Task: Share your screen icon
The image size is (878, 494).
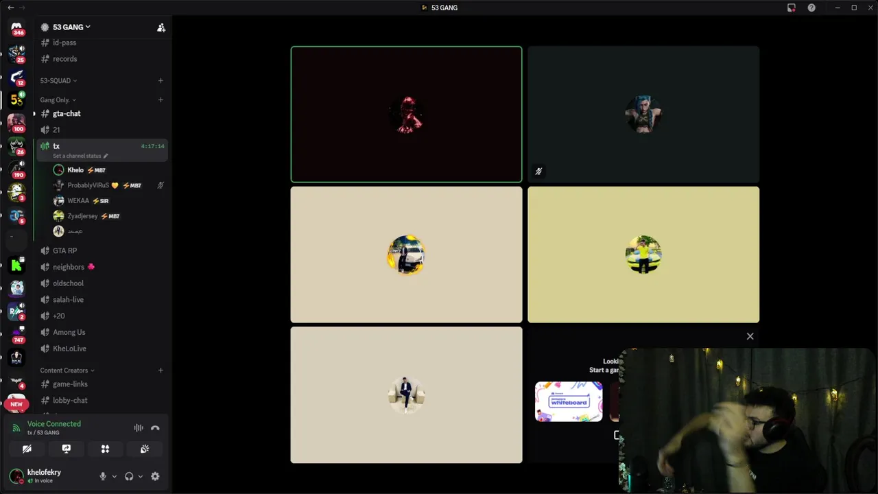Action: coord(66,449)
